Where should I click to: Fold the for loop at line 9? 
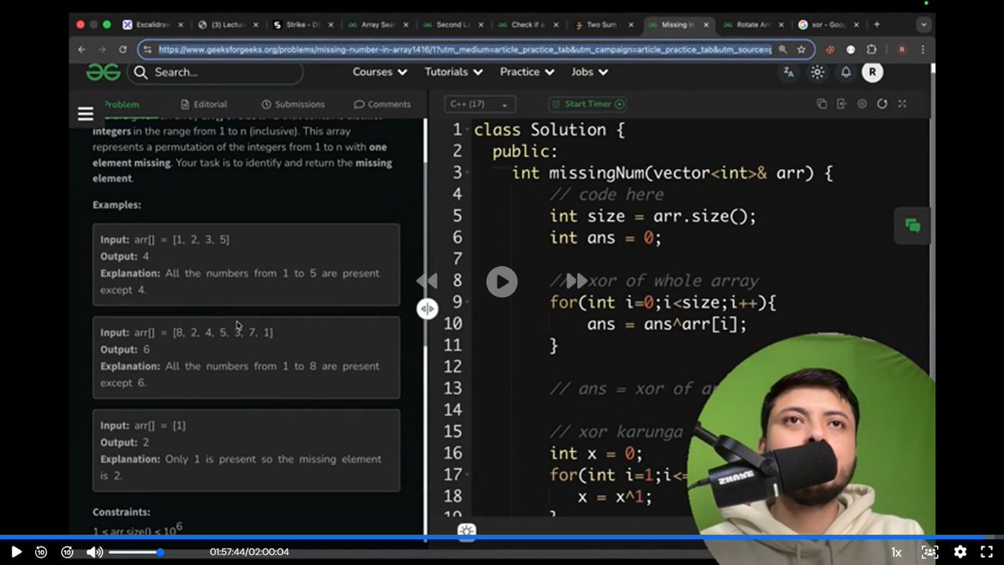467,302
